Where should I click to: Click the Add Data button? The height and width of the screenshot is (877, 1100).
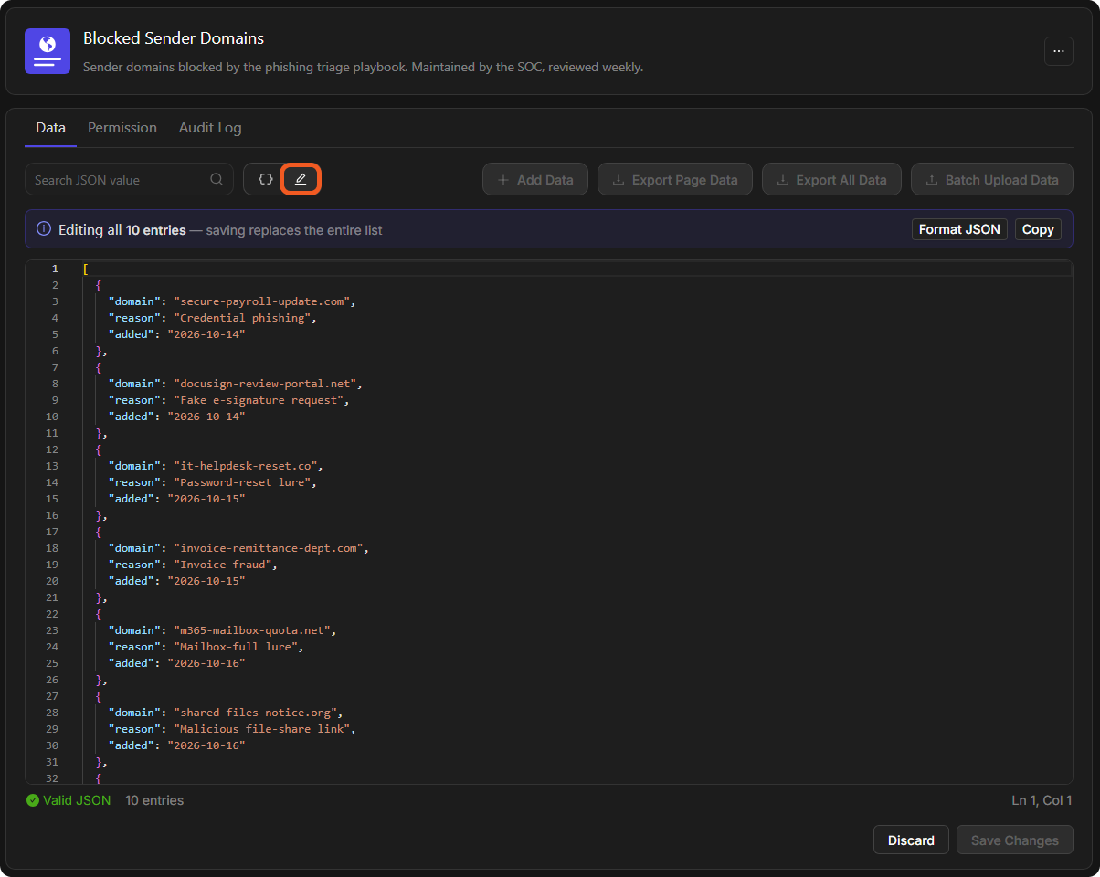(x=535, y=179)
